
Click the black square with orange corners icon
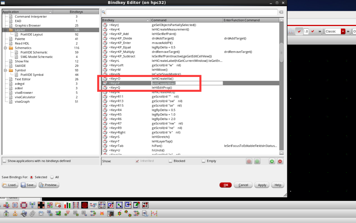(41, 205)
